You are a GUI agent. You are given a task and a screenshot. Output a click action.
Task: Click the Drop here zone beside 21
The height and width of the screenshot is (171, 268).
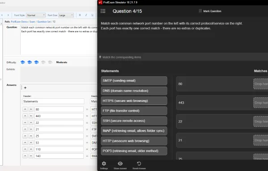[x=261, y=140]
